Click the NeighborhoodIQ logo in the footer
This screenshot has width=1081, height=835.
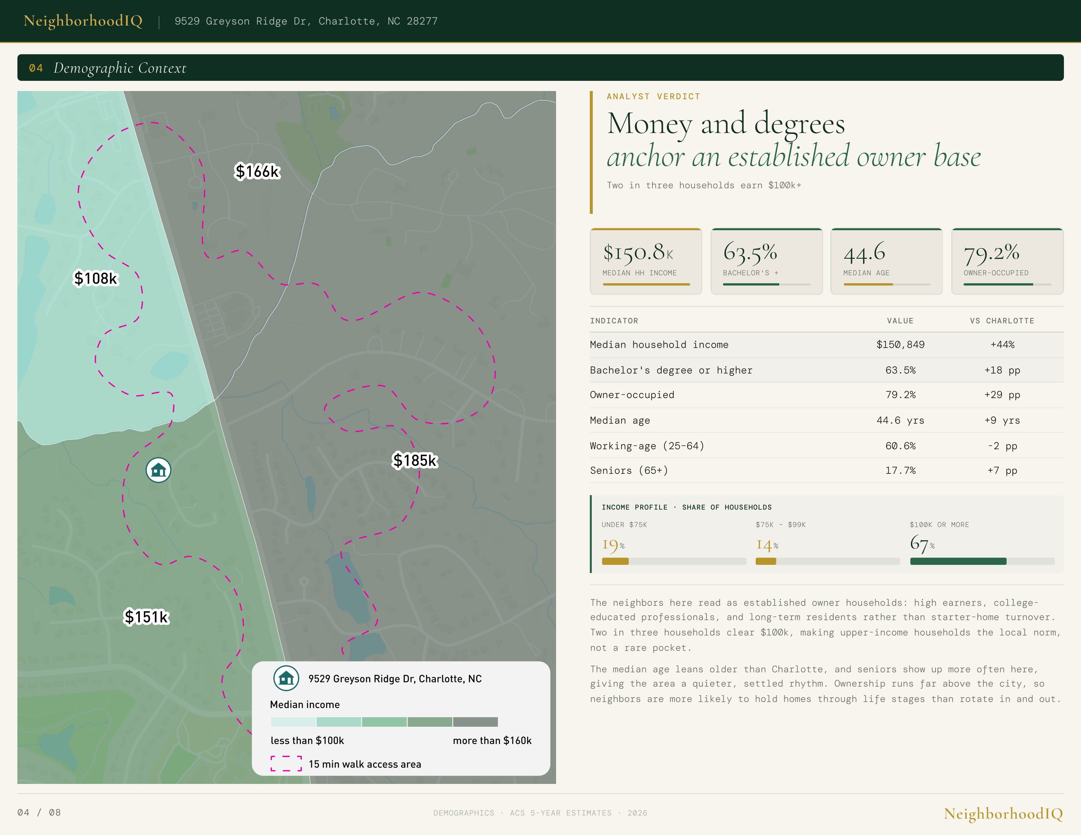tap(1003, 814)
